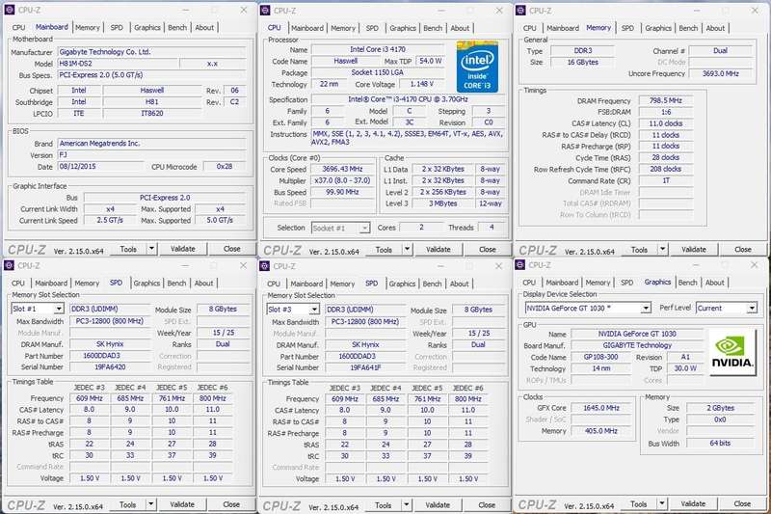Open the Tools arrow menu in the Mainboard window

(x=151, y=249)
